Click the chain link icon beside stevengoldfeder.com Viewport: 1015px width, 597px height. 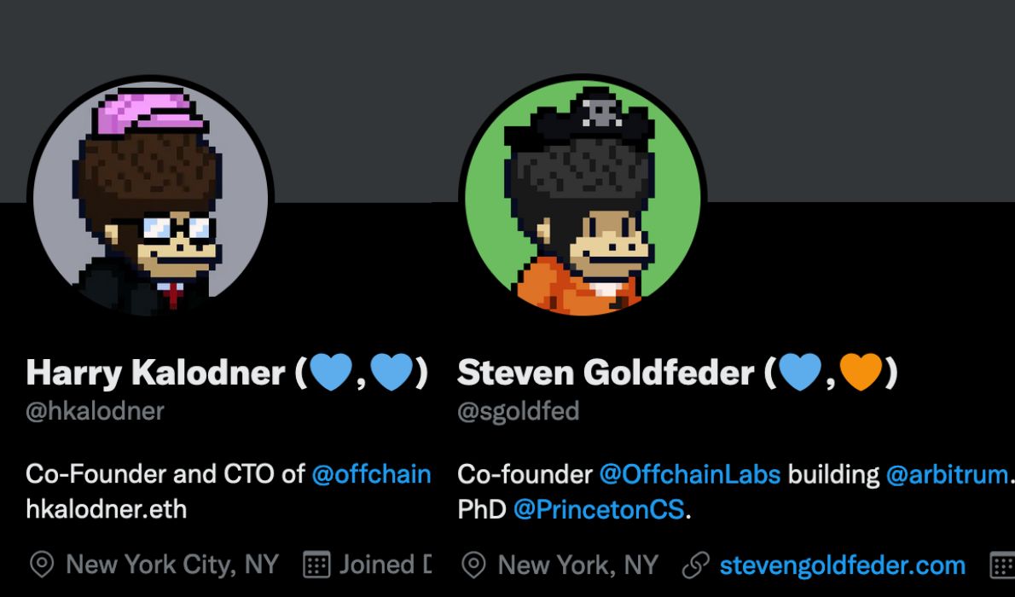[696, 565]
